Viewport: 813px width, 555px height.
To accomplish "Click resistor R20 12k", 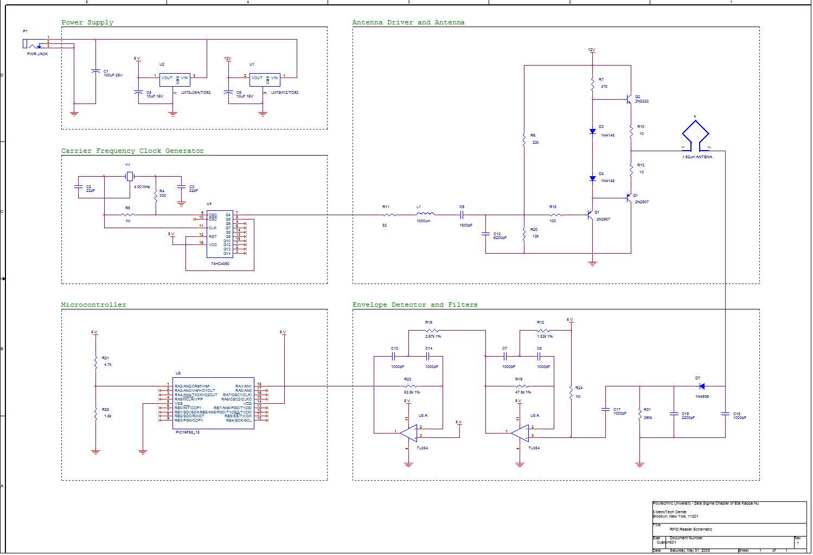I will click(x=524, y=234).
